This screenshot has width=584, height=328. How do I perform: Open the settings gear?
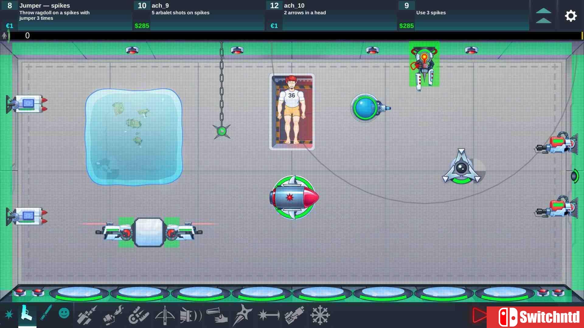point(571,16)
